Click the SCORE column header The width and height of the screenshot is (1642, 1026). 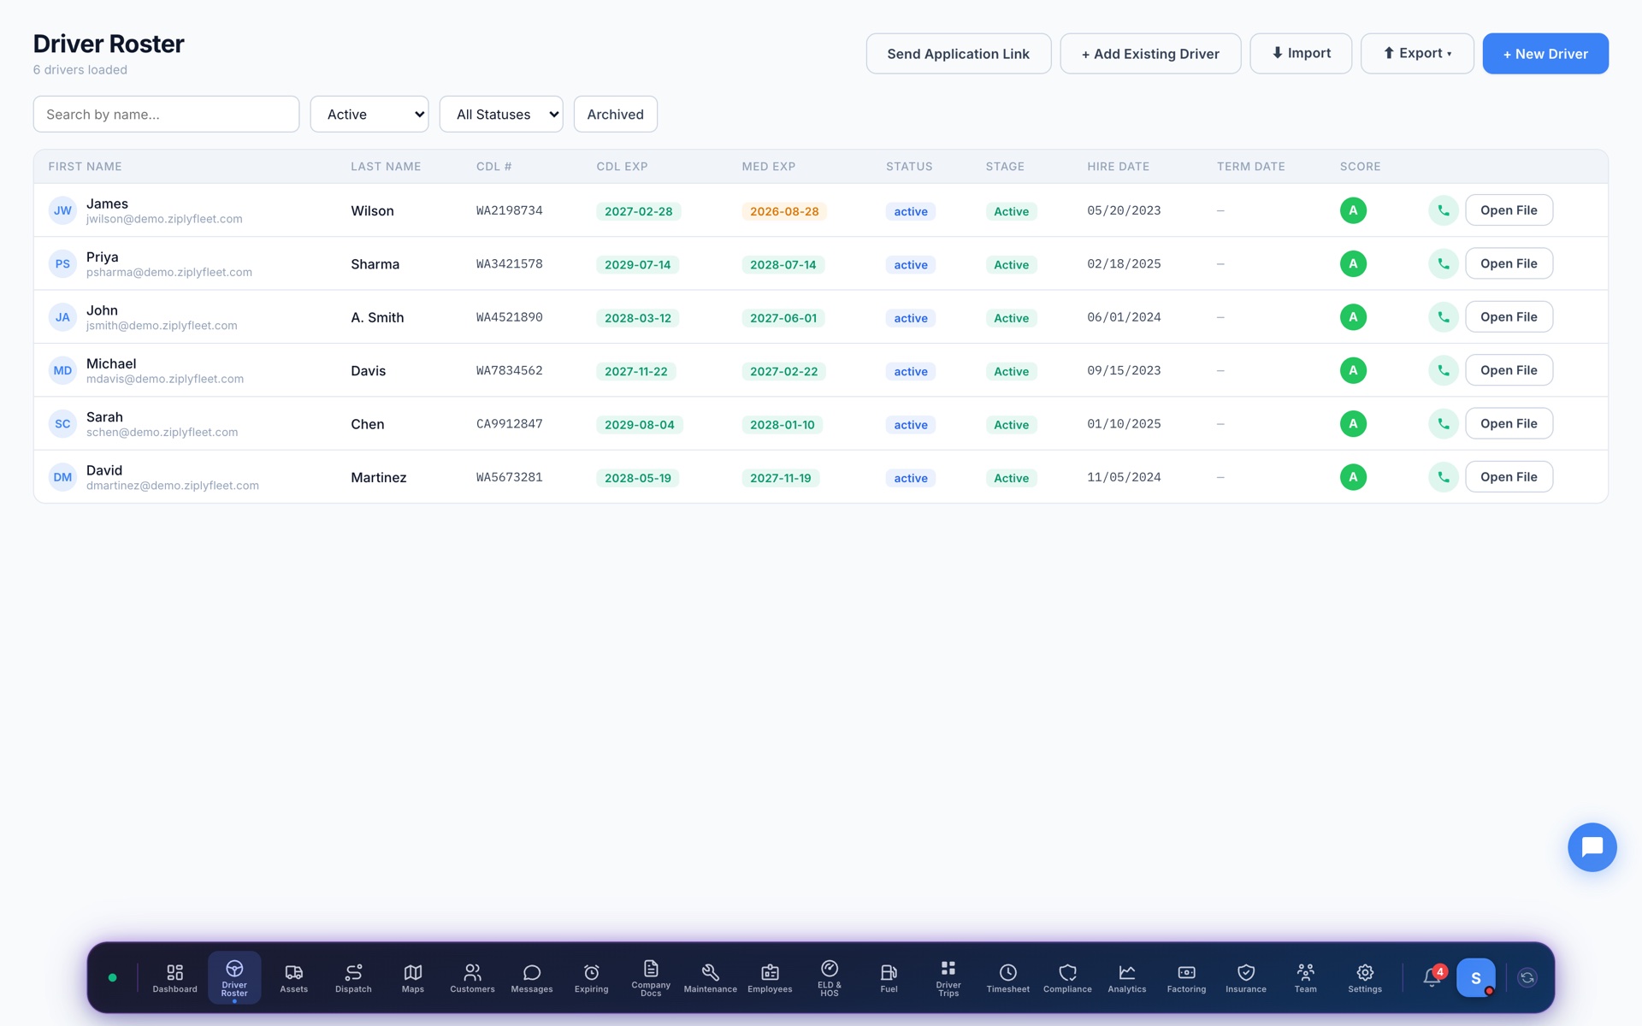(1360, 167)
